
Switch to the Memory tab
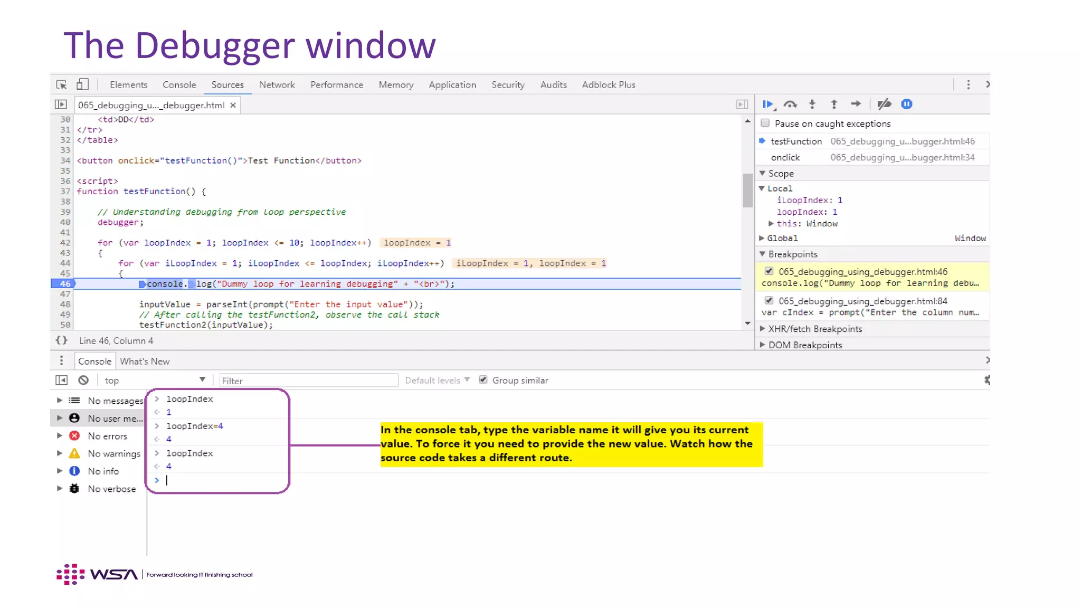coord(396,84)
